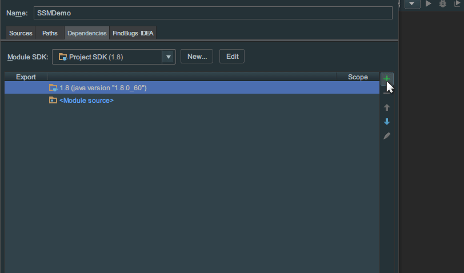Click the New... SDK button
464x273 pixels.
[197, 57]
